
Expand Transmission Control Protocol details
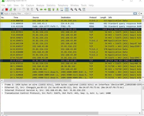pos(2,93)
